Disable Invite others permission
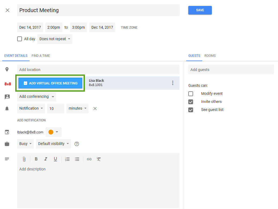 click(191, 102)
